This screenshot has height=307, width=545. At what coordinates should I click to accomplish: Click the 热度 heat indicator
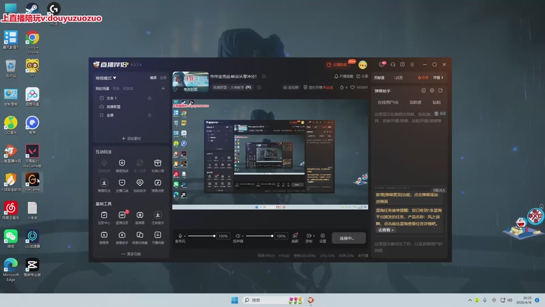pyautogui.click(x=423, y=78)
